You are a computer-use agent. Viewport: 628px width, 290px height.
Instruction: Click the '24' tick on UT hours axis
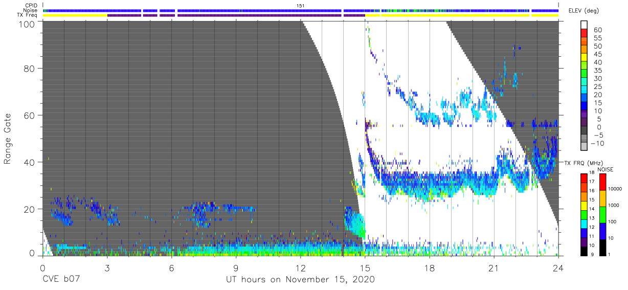click(x=558, y=267)
